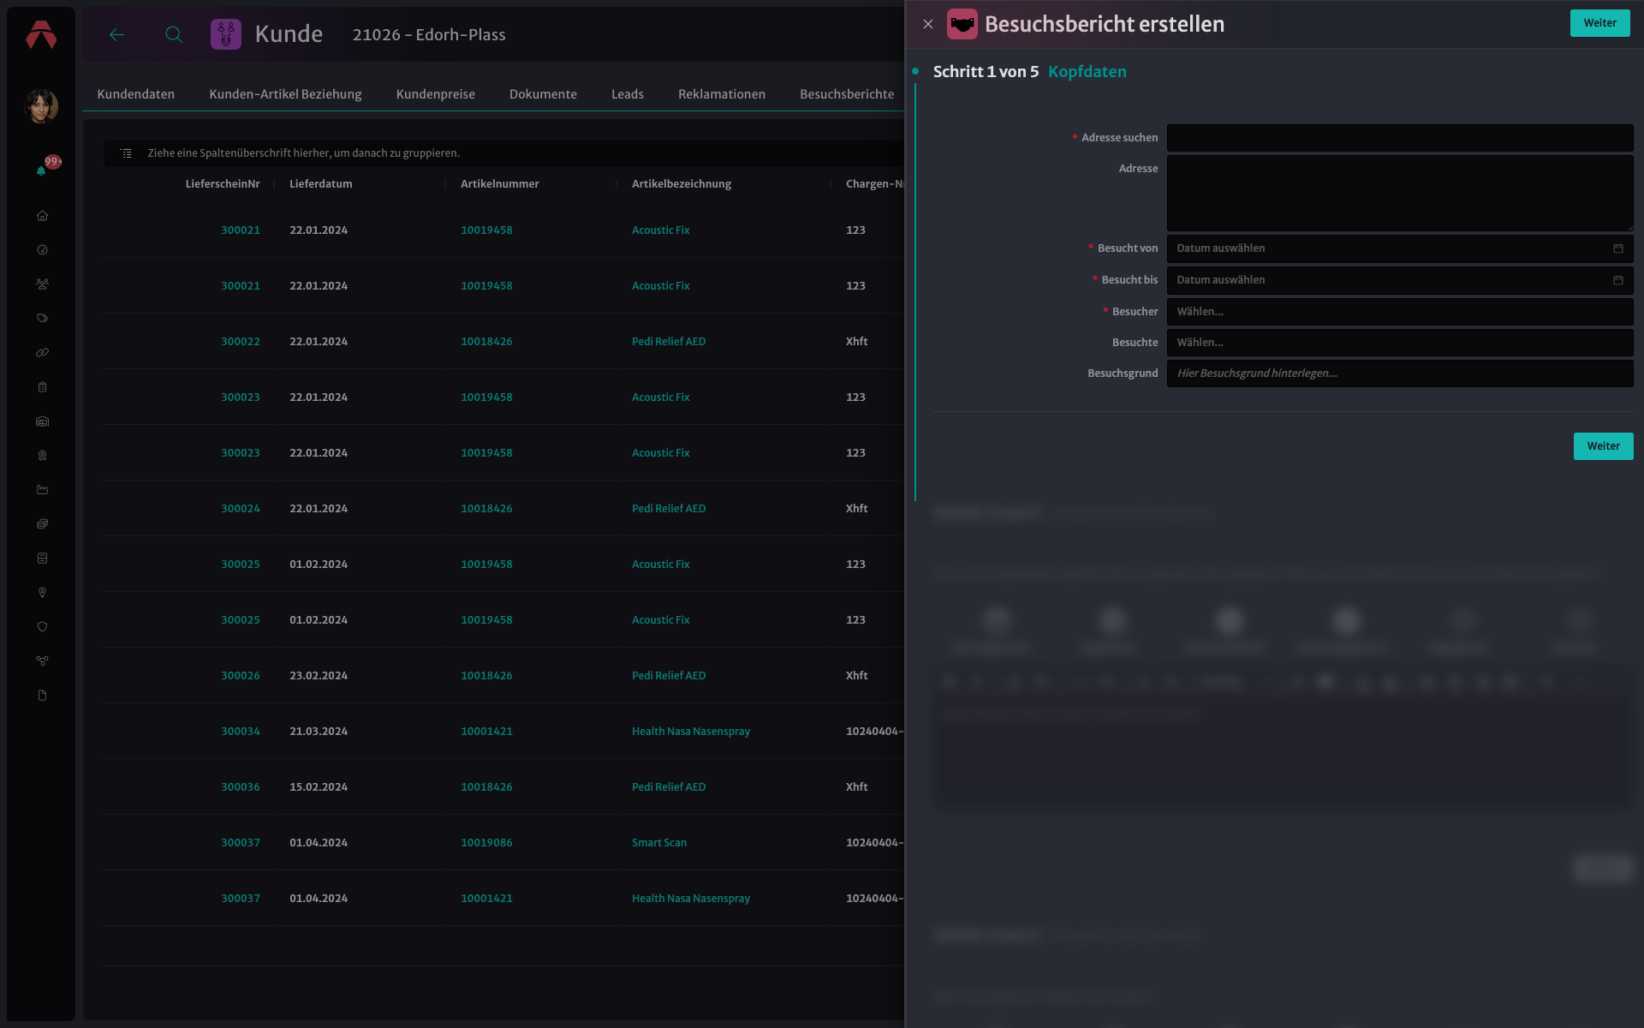Viewport: 1644px width, 1028px height.
Task: Open the clipboard icon in sidebar
Action: (x=42, y=387)
